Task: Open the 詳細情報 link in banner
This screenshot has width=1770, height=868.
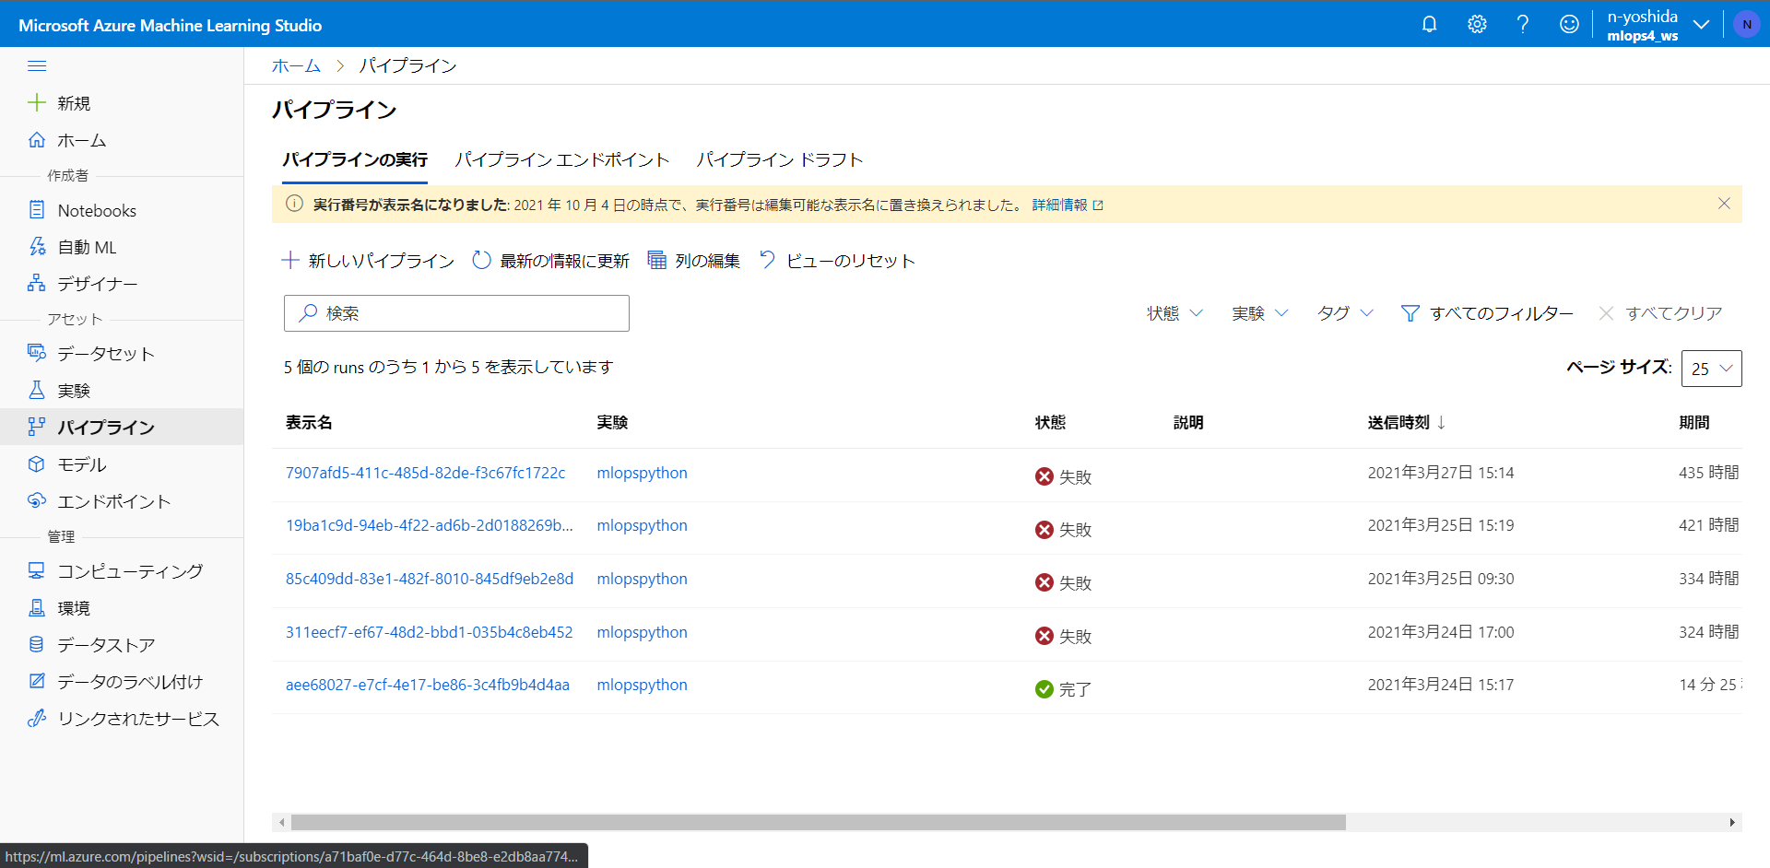Action: tap(1068, 205)
